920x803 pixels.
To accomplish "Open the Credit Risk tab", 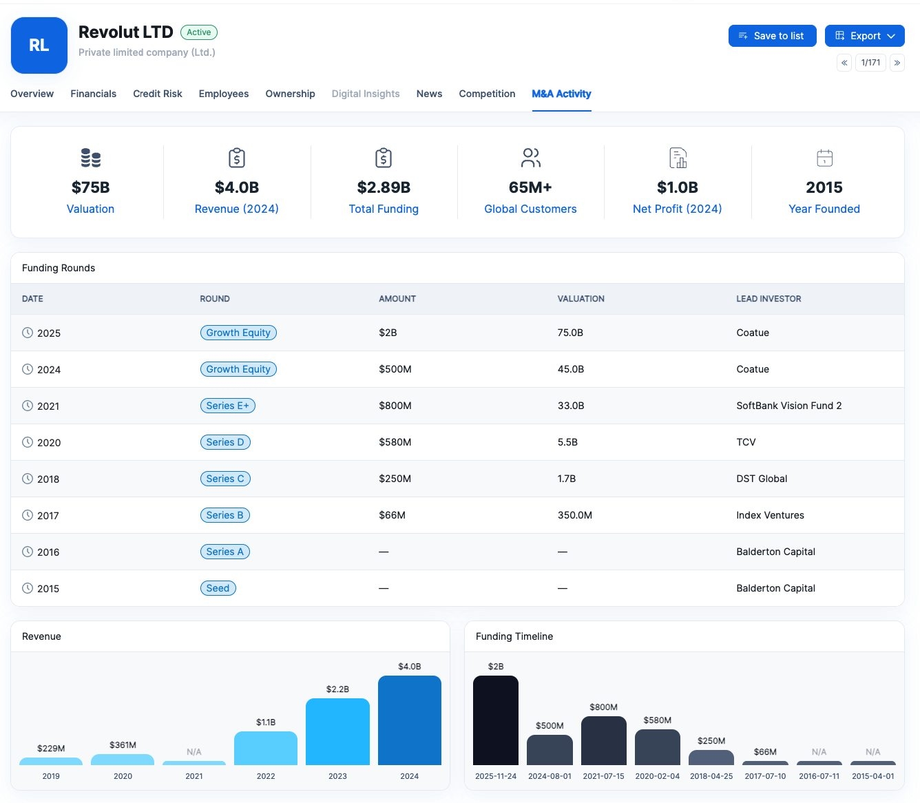I will tap(158, 94).
